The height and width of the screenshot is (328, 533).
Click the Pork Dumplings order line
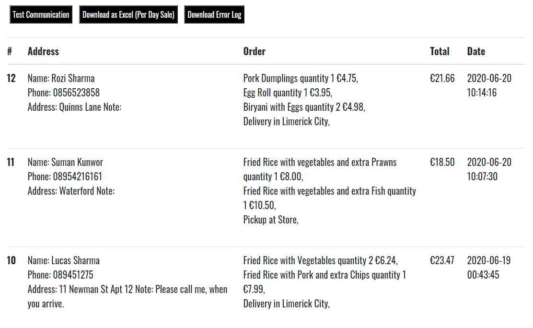301,78
